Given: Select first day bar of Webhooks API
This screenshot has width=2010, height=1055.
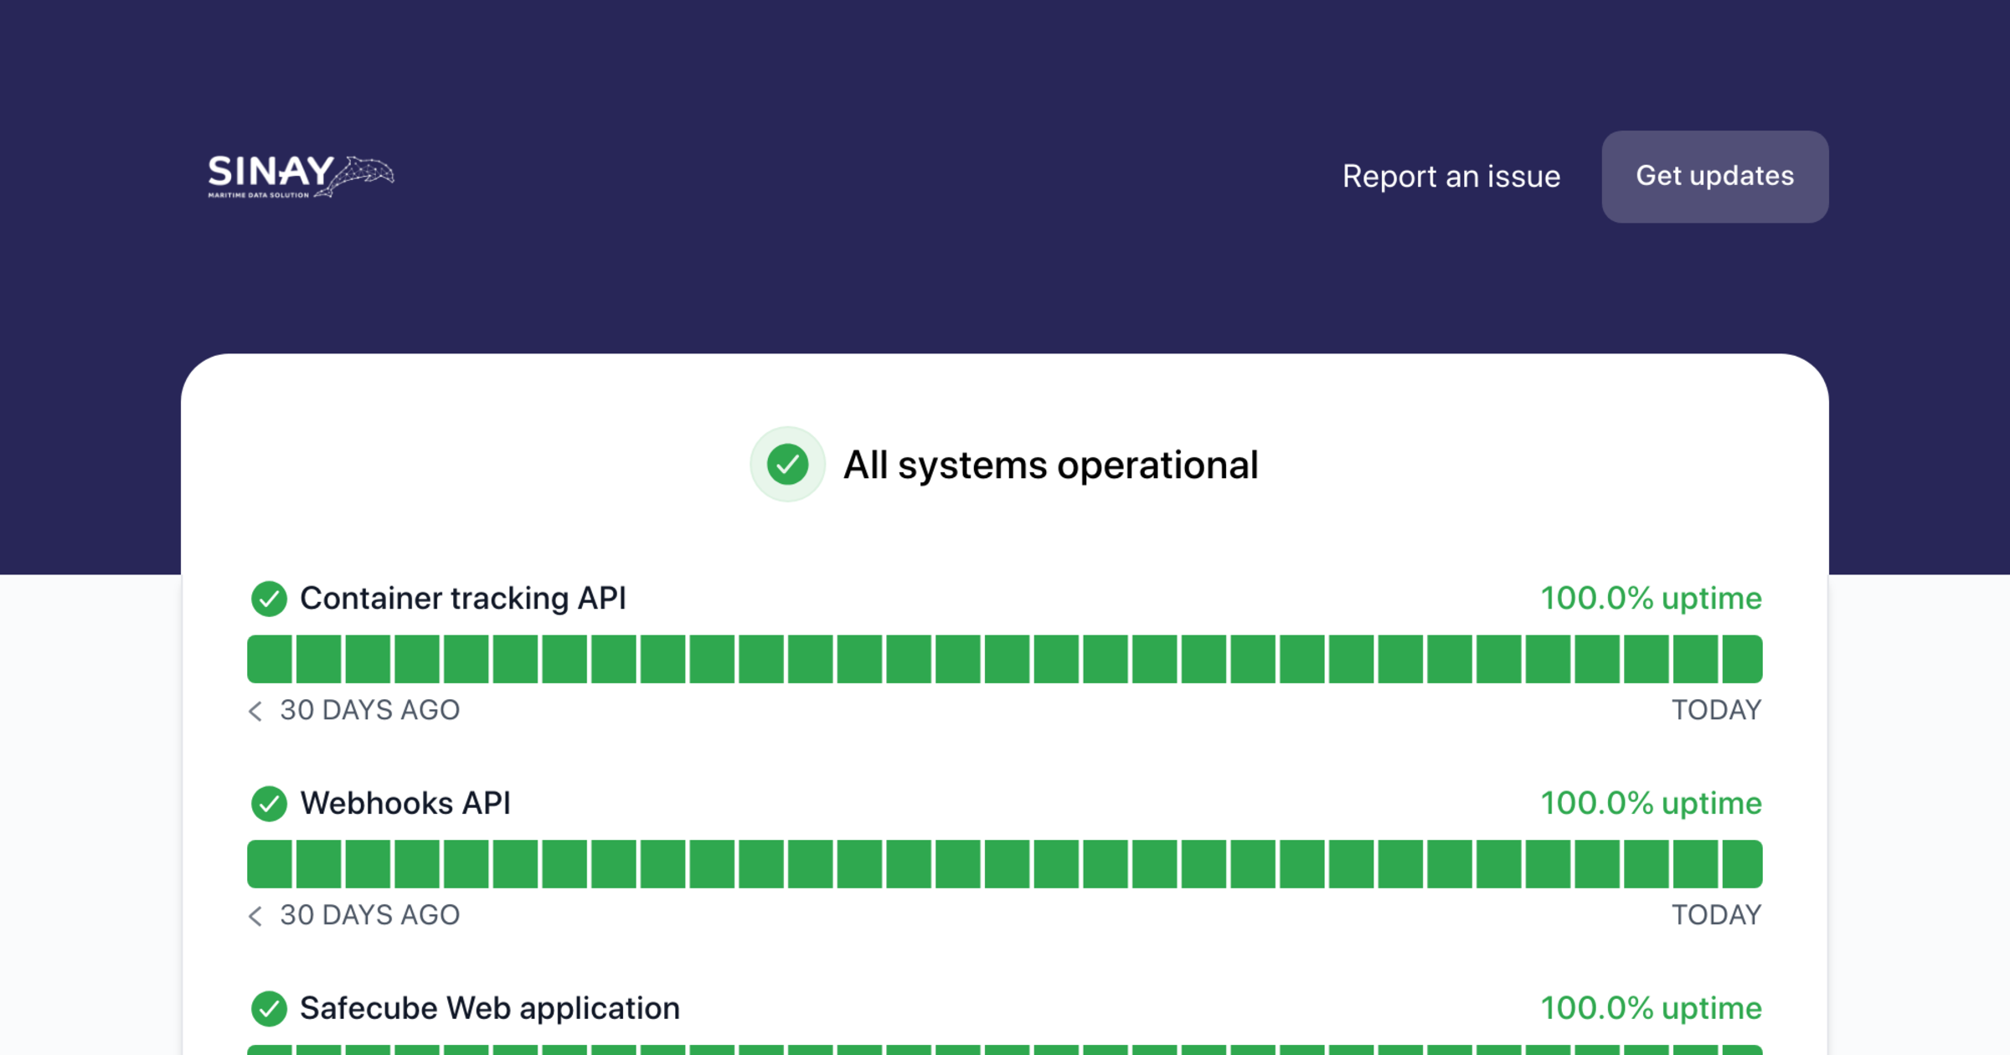Looking at the screenshot, I should tap(270, 864).
